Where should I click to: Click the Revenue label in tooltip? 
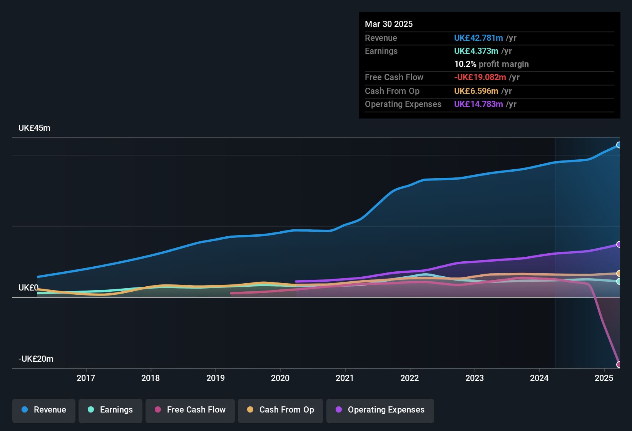381,38
